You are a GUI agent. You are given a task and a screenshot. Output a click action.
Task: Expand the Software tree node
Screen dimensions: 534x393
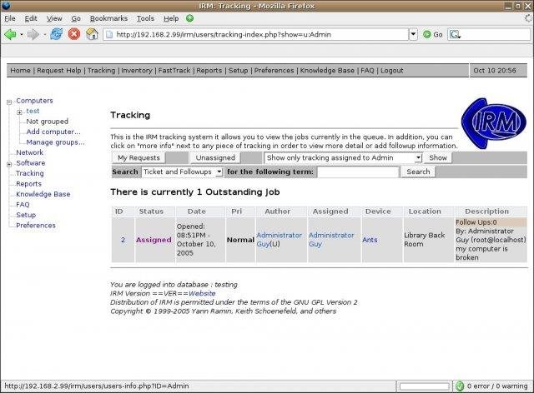(9, 163)
